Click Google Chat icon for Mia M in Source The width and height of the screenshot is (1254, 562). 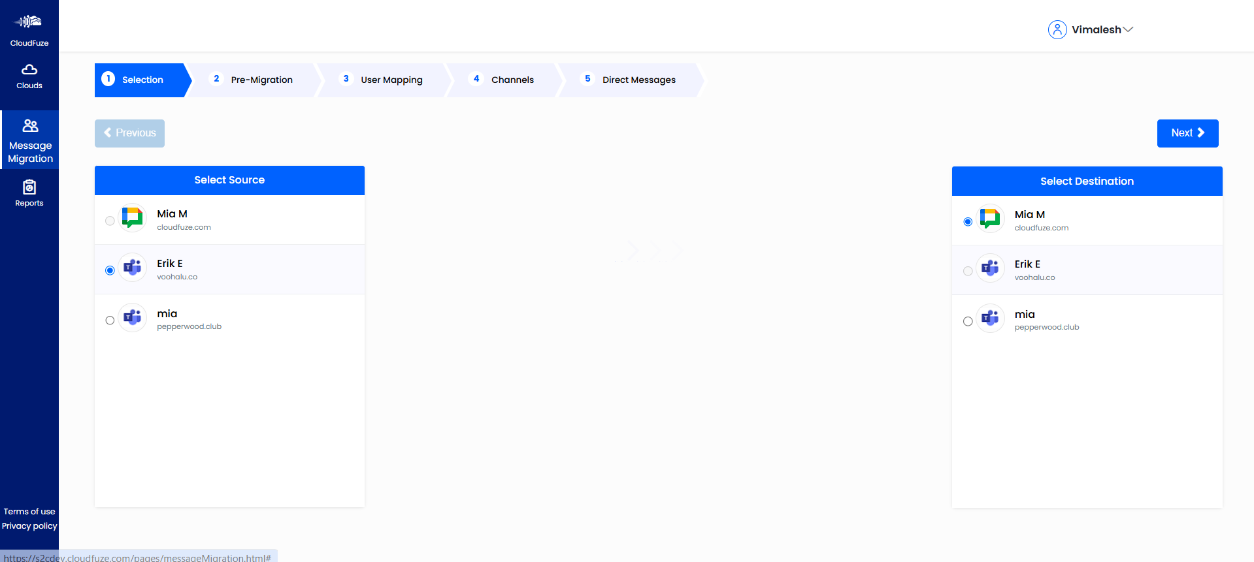coord(133,217)
